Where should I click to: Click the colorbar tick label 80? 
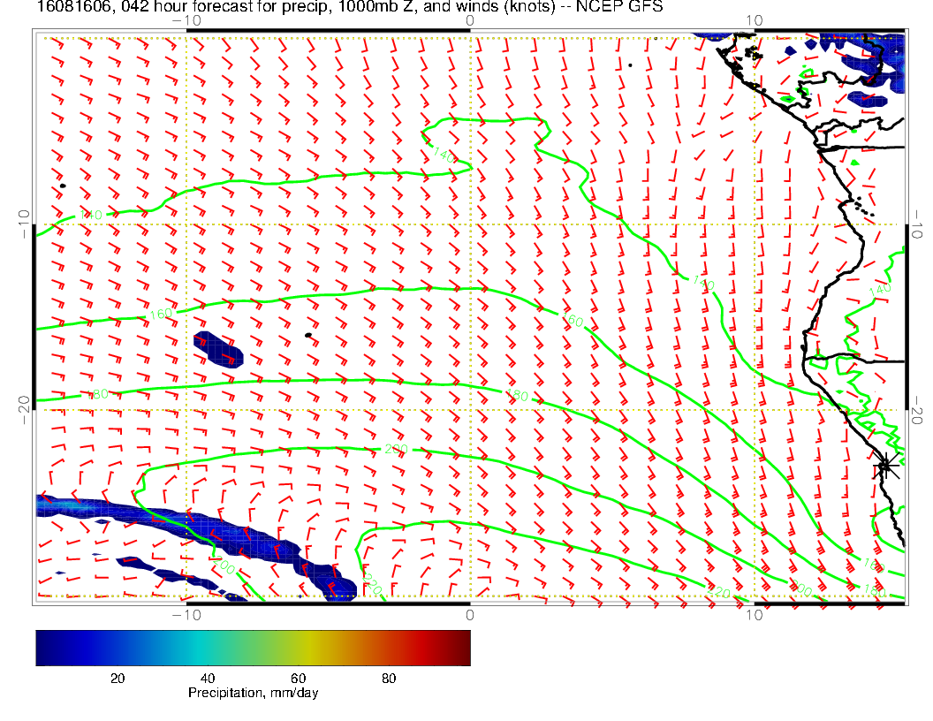point(389,678)
